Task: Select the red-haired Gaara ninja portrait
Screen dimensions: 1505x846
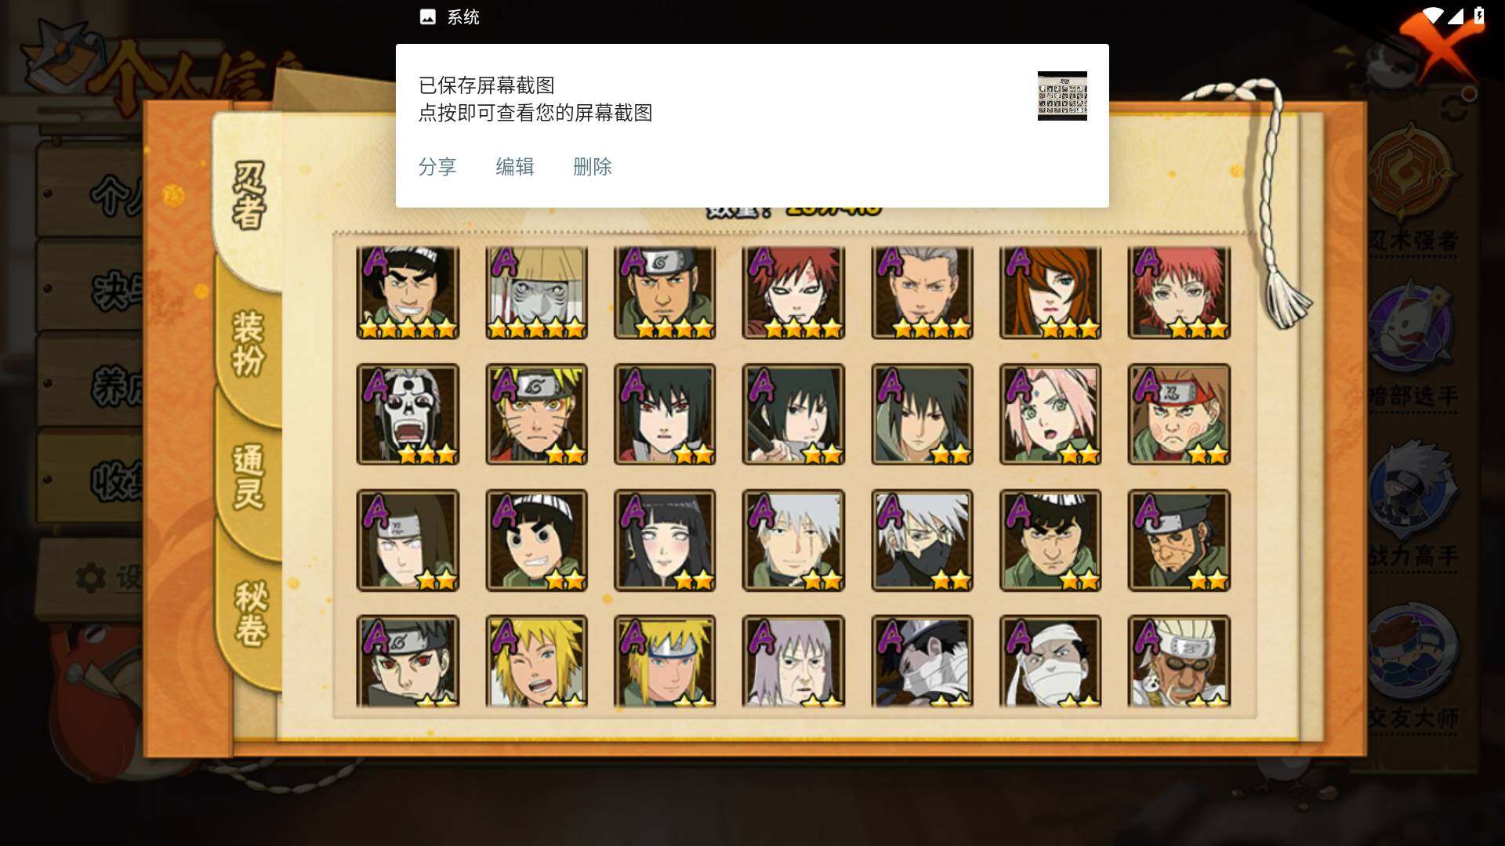Action: [x=793, y=292]
